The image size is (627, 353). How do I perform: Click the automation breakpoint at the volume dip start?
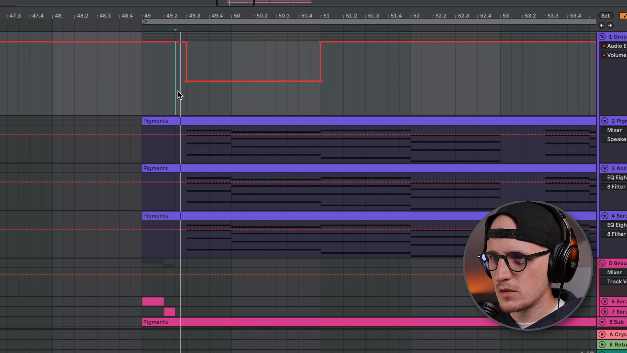[186, 81]
